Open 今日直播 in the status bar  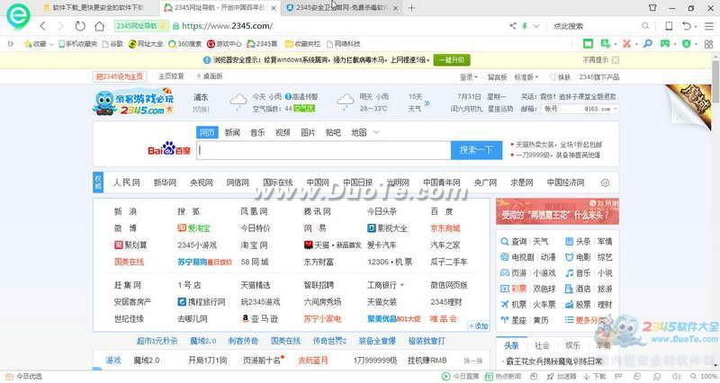[x=461, y=377]
